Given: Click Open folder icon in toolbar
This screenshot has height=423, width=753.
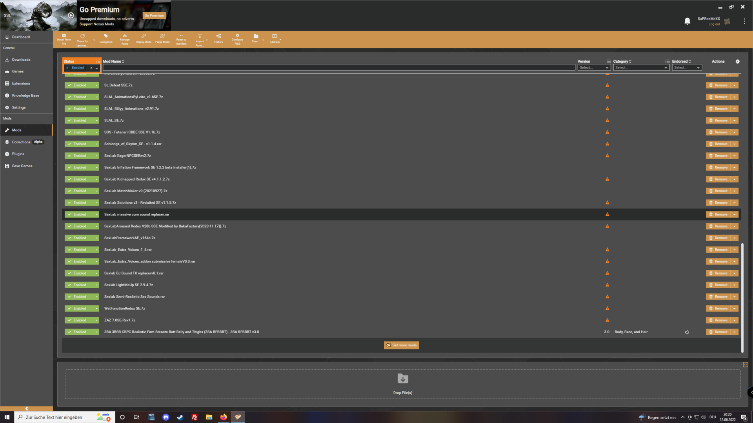Looking at the screenshot, I should tap(256, 39).
